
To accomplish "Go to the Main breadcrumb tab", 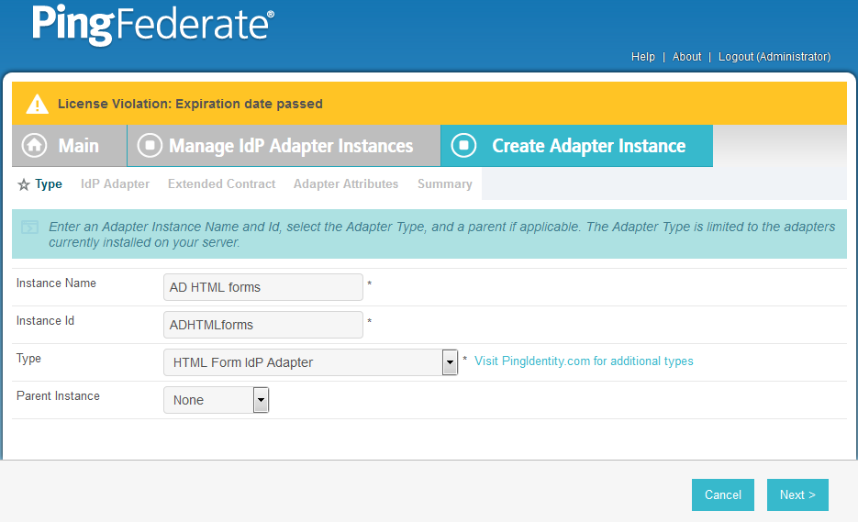I will click(70, 146).
